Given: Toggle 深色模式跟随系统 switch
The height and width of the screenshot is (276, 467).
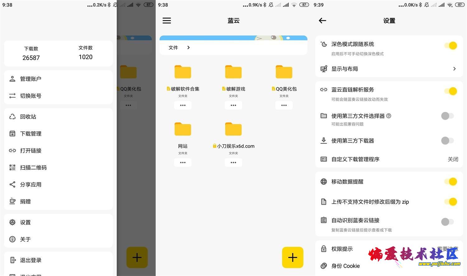Looking at the screenshot, I should tap(451, 45).
